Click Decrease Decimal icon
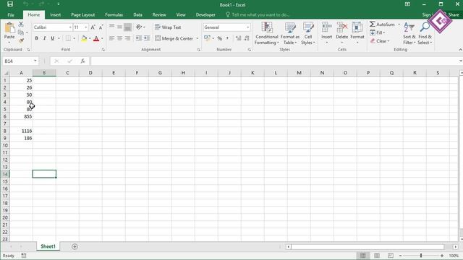 [x=247, y=38]
